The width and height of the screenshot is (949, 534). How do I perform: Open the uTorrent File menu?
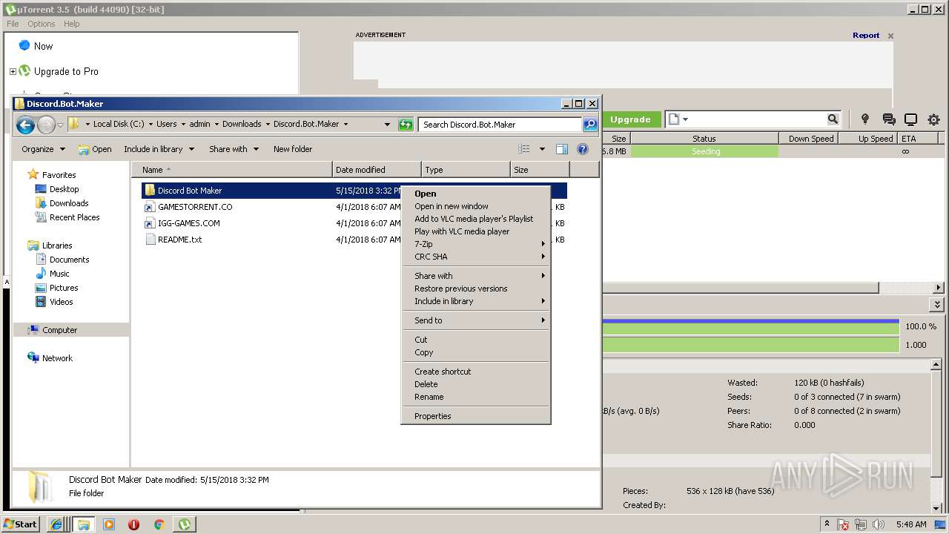click(x=13, y=24)
